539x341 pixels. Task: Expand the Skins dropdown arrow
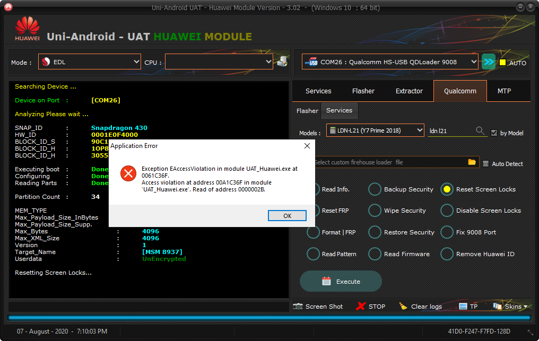pyautogui.click(x=525, y=307)
